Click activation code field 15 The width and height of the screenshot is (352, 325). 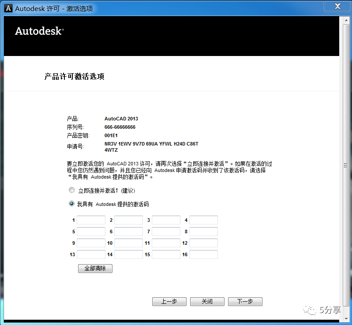(x=166, y=254)
